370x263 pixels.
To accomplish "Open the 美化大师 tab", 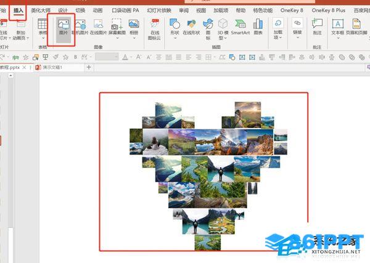I will click(41, 10).
